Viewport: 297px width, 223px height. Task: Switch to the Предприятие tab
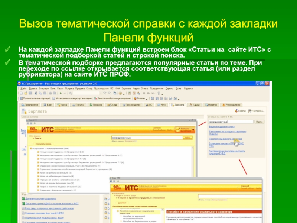tap(30, 105)
